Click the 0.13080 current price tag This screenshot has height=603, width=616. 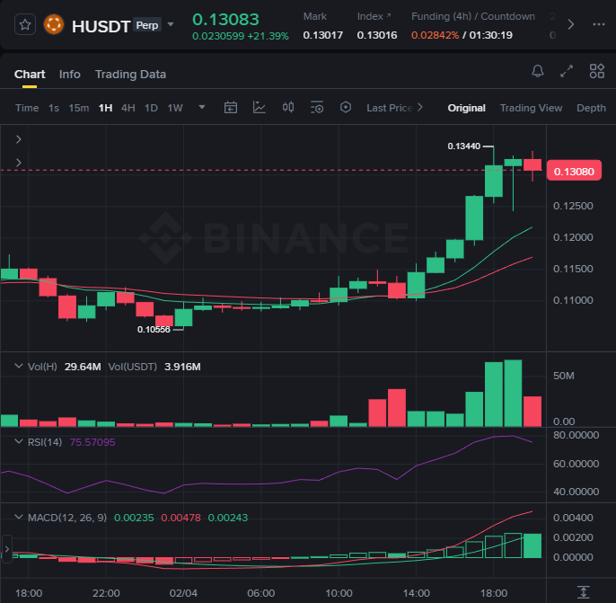574,171
